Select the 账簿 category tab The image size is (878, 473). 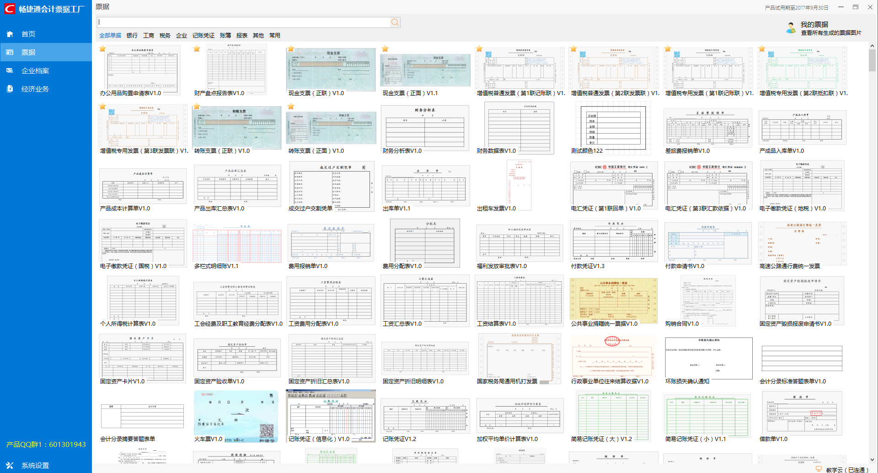pyautogui.click(x=225, y=35)
